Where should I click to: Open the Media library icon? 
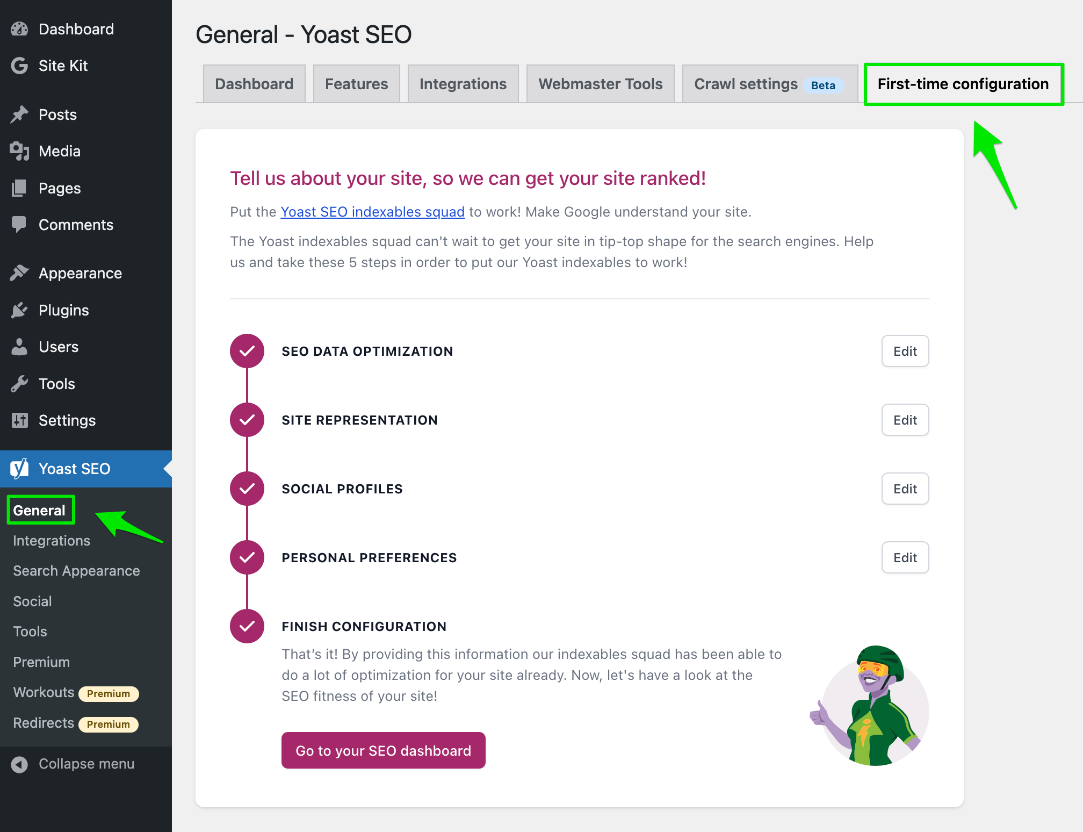point(19,151)
